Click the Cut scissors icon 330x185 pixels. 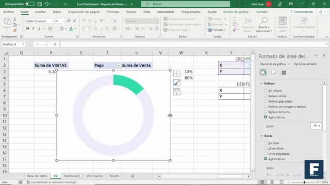pyautogui.click(x=15, y=19)
